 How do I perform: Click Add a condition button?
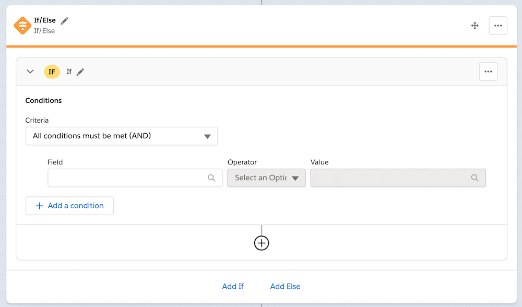pos(69,206)
